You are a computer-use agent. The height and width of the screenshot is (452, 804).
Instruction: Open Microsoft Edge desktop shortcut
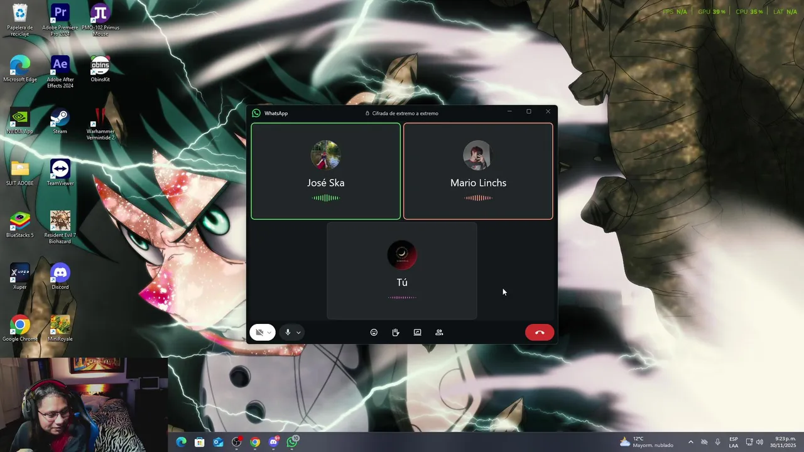(20, 69)
